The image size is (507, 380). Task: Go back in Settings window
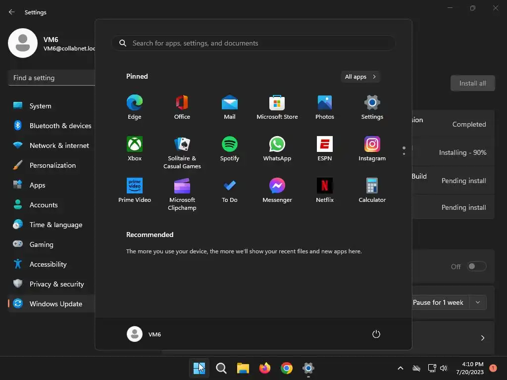12,12
